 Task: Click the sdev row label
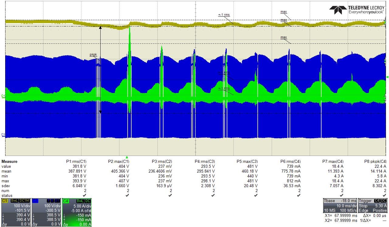pos(5,186)
